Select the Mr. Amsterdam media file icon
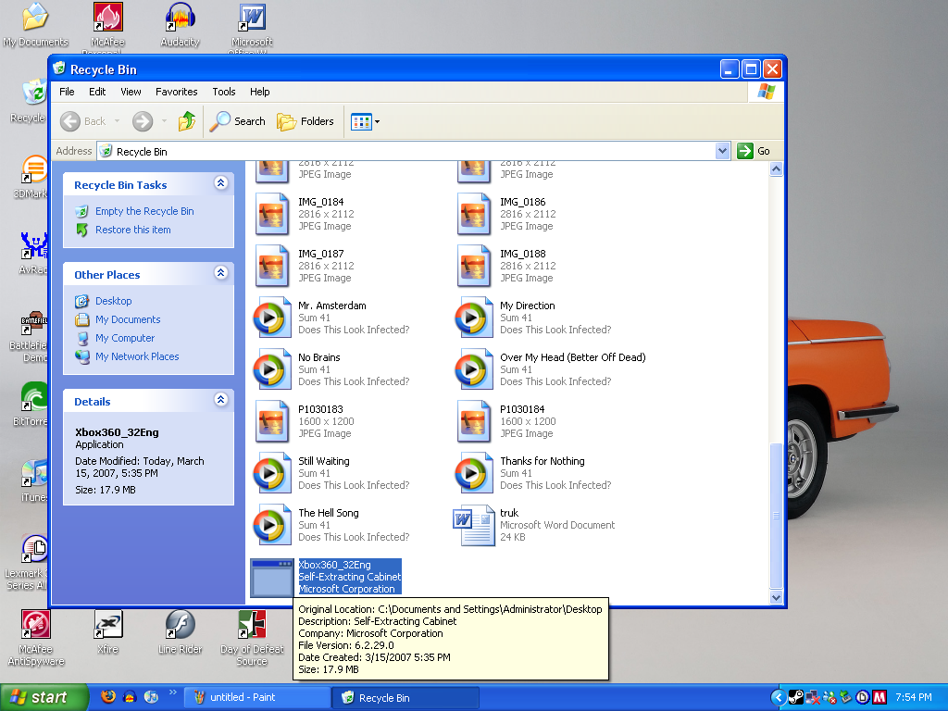 tap(272, 318)
